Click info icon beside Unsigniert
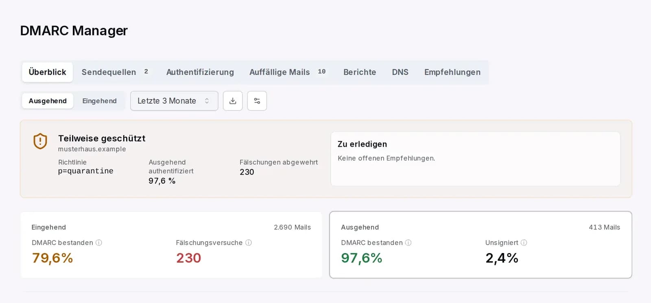 (524, 242)
